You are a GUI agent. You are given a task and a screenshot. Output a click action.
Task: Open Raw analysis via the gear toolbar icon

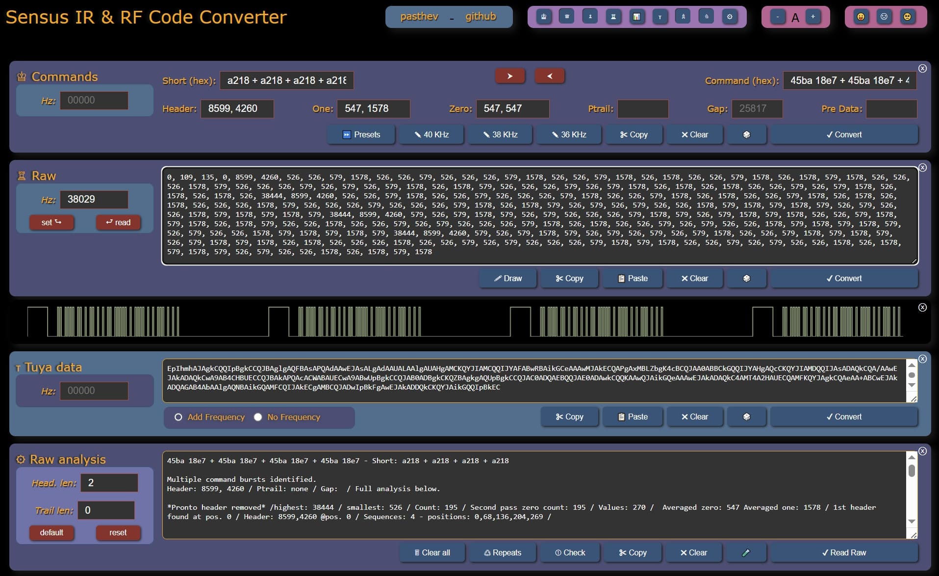[731, 16]
